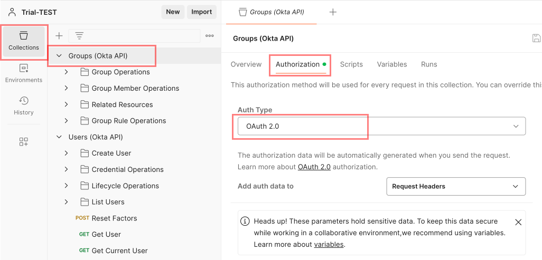Open the collections view more actions ellipsis

(210, 36)
